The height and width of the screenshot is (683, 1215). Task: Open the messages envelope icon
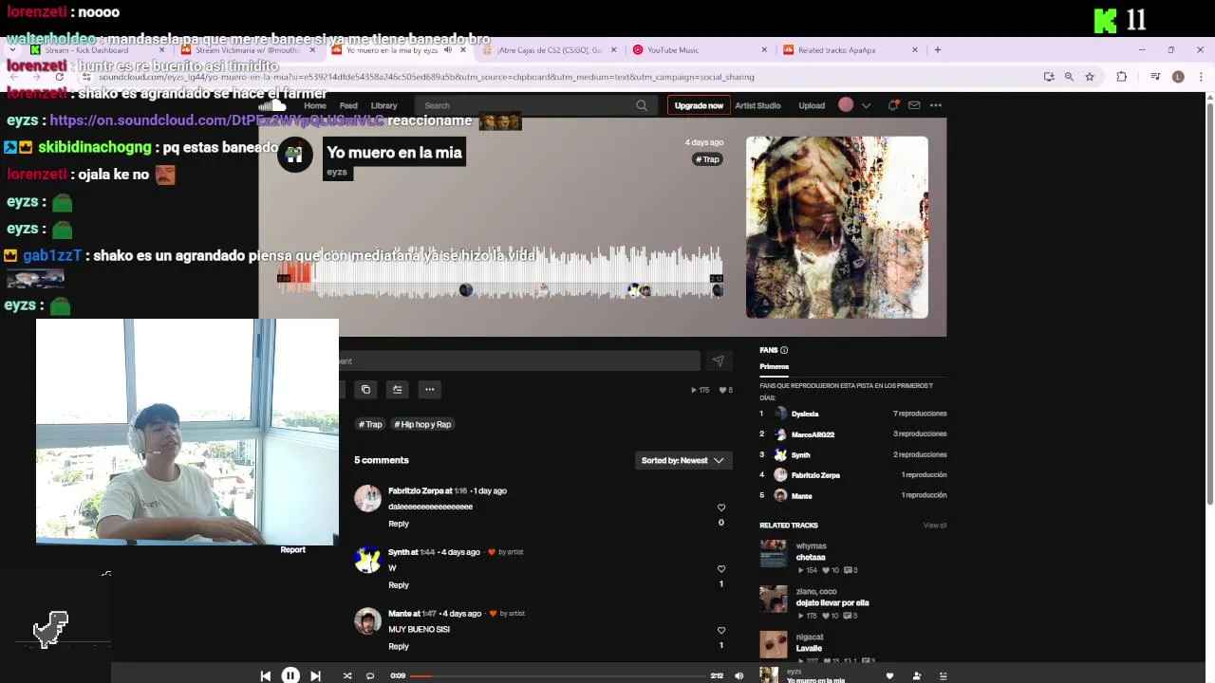(x=914, y=105)
